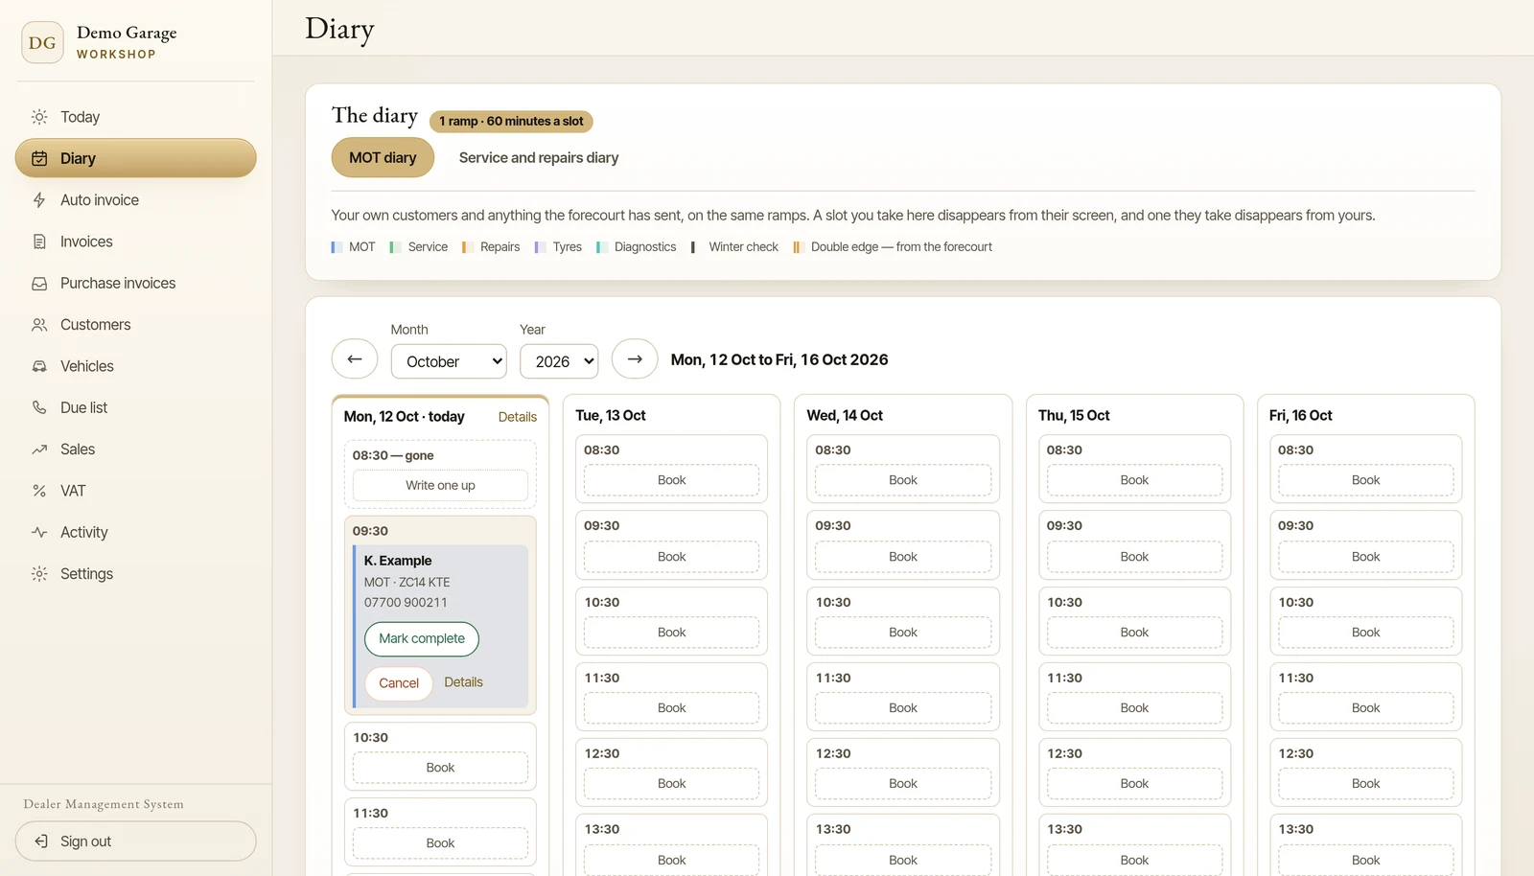1534x876 pixels.
Task: Go to previous week arrow
Action: (x=355, y=359)
